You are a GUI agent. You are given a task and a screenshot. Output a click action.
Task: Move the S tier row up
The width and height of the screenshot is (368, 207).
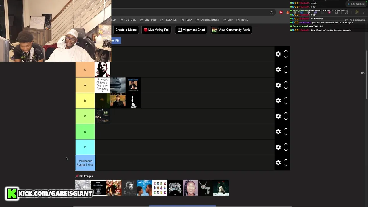coord(286,66)
